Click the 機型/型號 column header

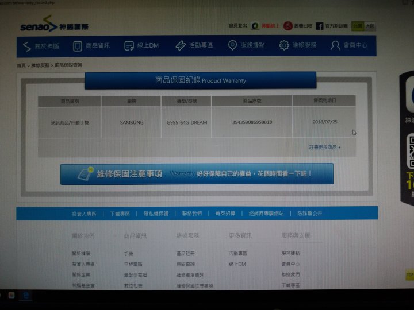click(x=187, y=101)
